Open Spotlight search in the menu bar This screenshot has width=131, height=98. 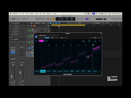[108, 14]
